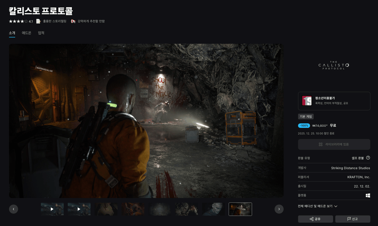Open Striking Distance Studios developer link
The width and height of the screenshot is (378, 226).
pyautogui.click(x=351, y=168)
